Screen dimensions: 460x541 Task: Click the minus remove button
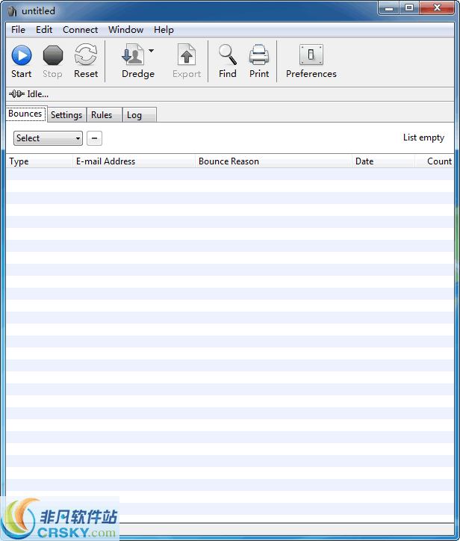point(94,138)
